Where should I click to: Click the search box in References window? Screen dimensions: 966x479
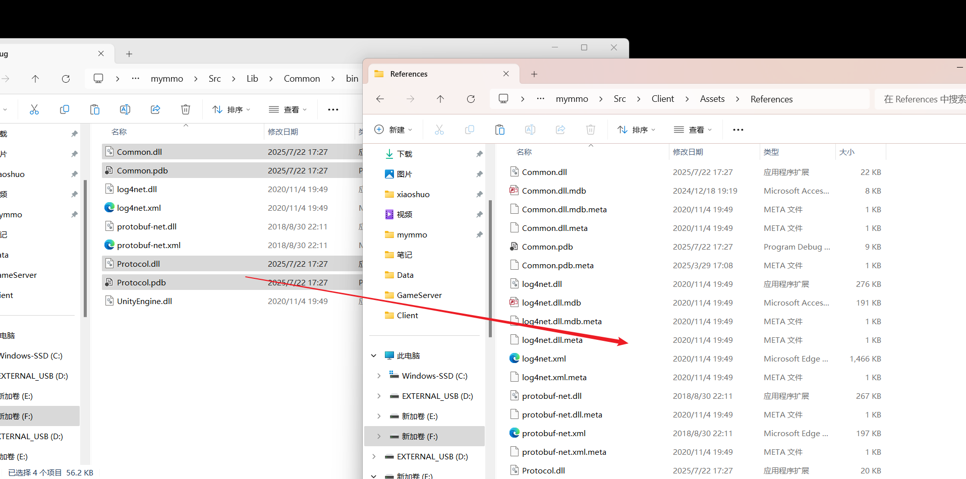pyautogui.click(x=923, y=99)
